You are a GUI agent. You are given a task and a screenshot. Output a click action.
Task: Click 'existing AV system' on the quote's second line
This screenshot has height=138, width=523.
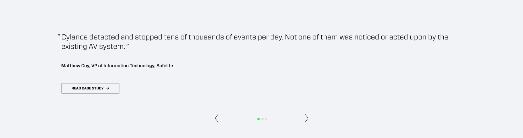click(93, 47)
